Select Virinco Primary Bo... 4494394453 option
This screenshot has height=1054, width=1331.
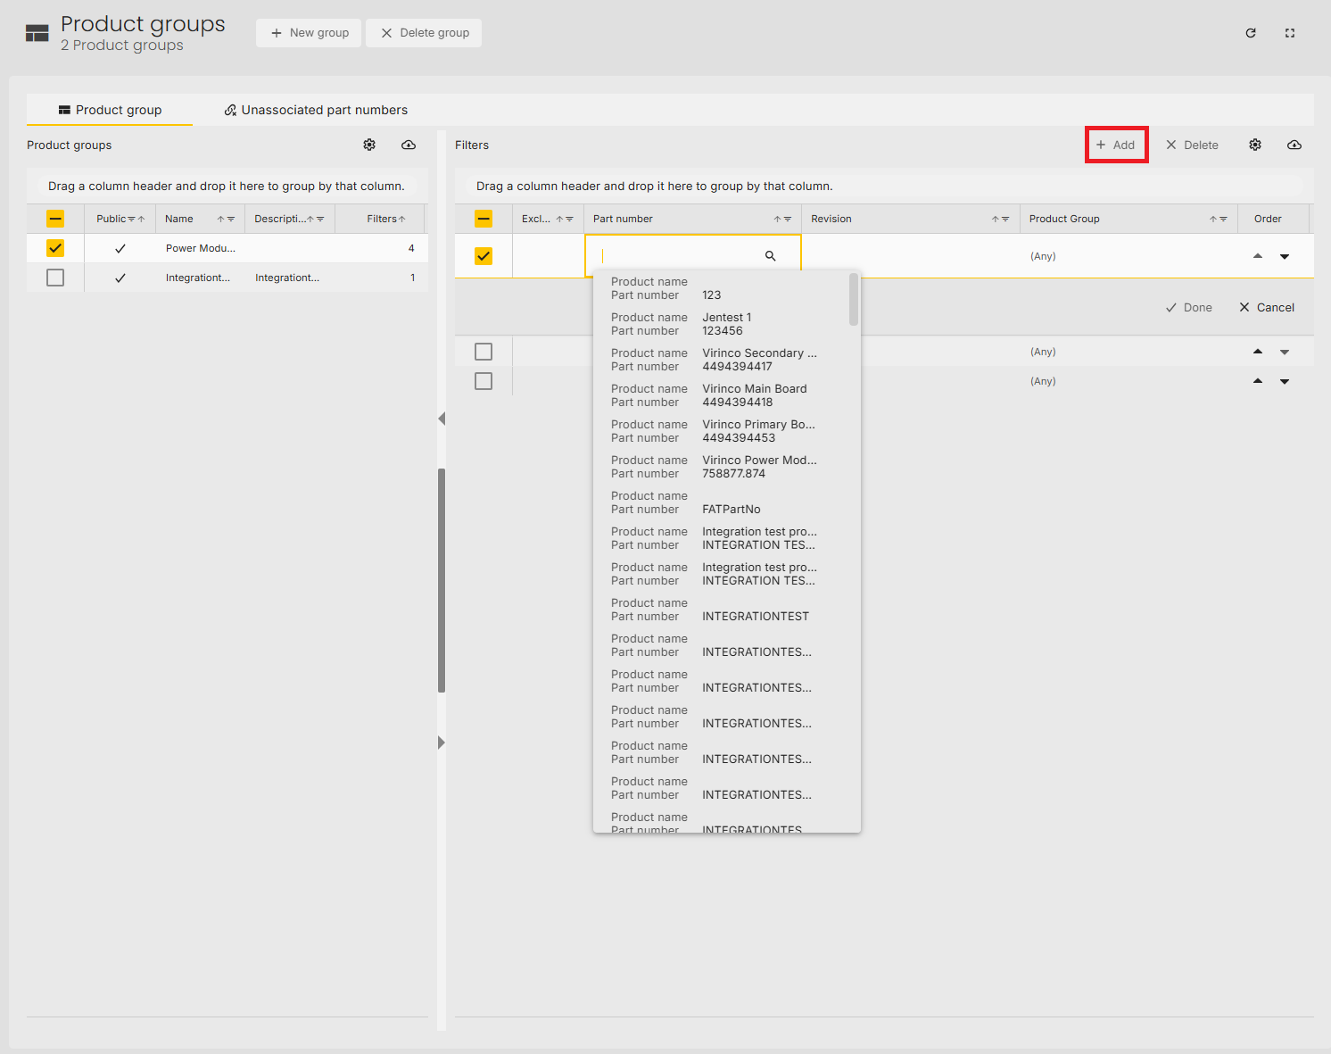point(721,431)
